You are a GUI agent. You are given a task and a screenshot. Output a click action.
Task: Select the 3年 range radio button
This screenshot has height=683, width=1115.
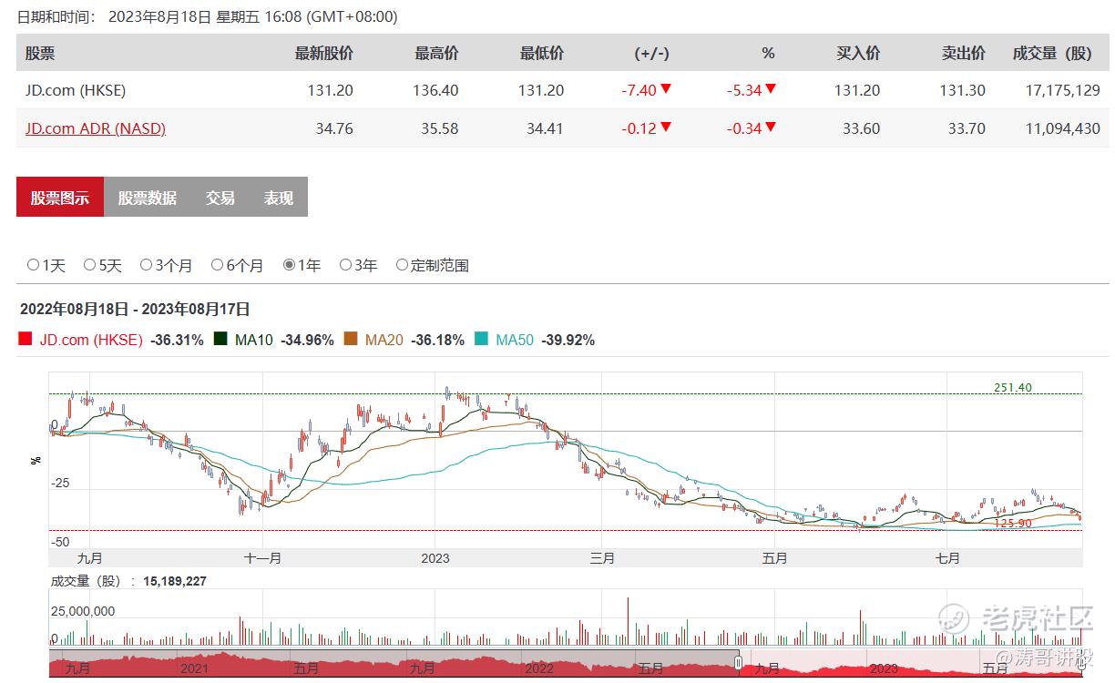point(345,265)
